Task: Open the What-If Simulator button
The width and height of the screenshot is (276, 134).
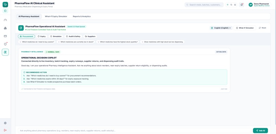Action: point(245,28)
